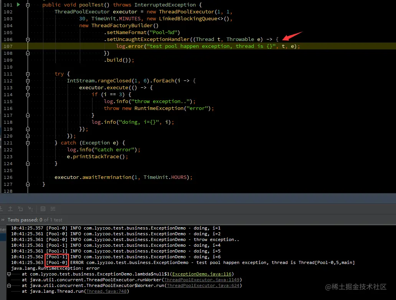The image size is (396, 300).
Task: Toggle the console fold marker beside ThreadPoolExecutor$Worker.run
Action: [9, 285]
